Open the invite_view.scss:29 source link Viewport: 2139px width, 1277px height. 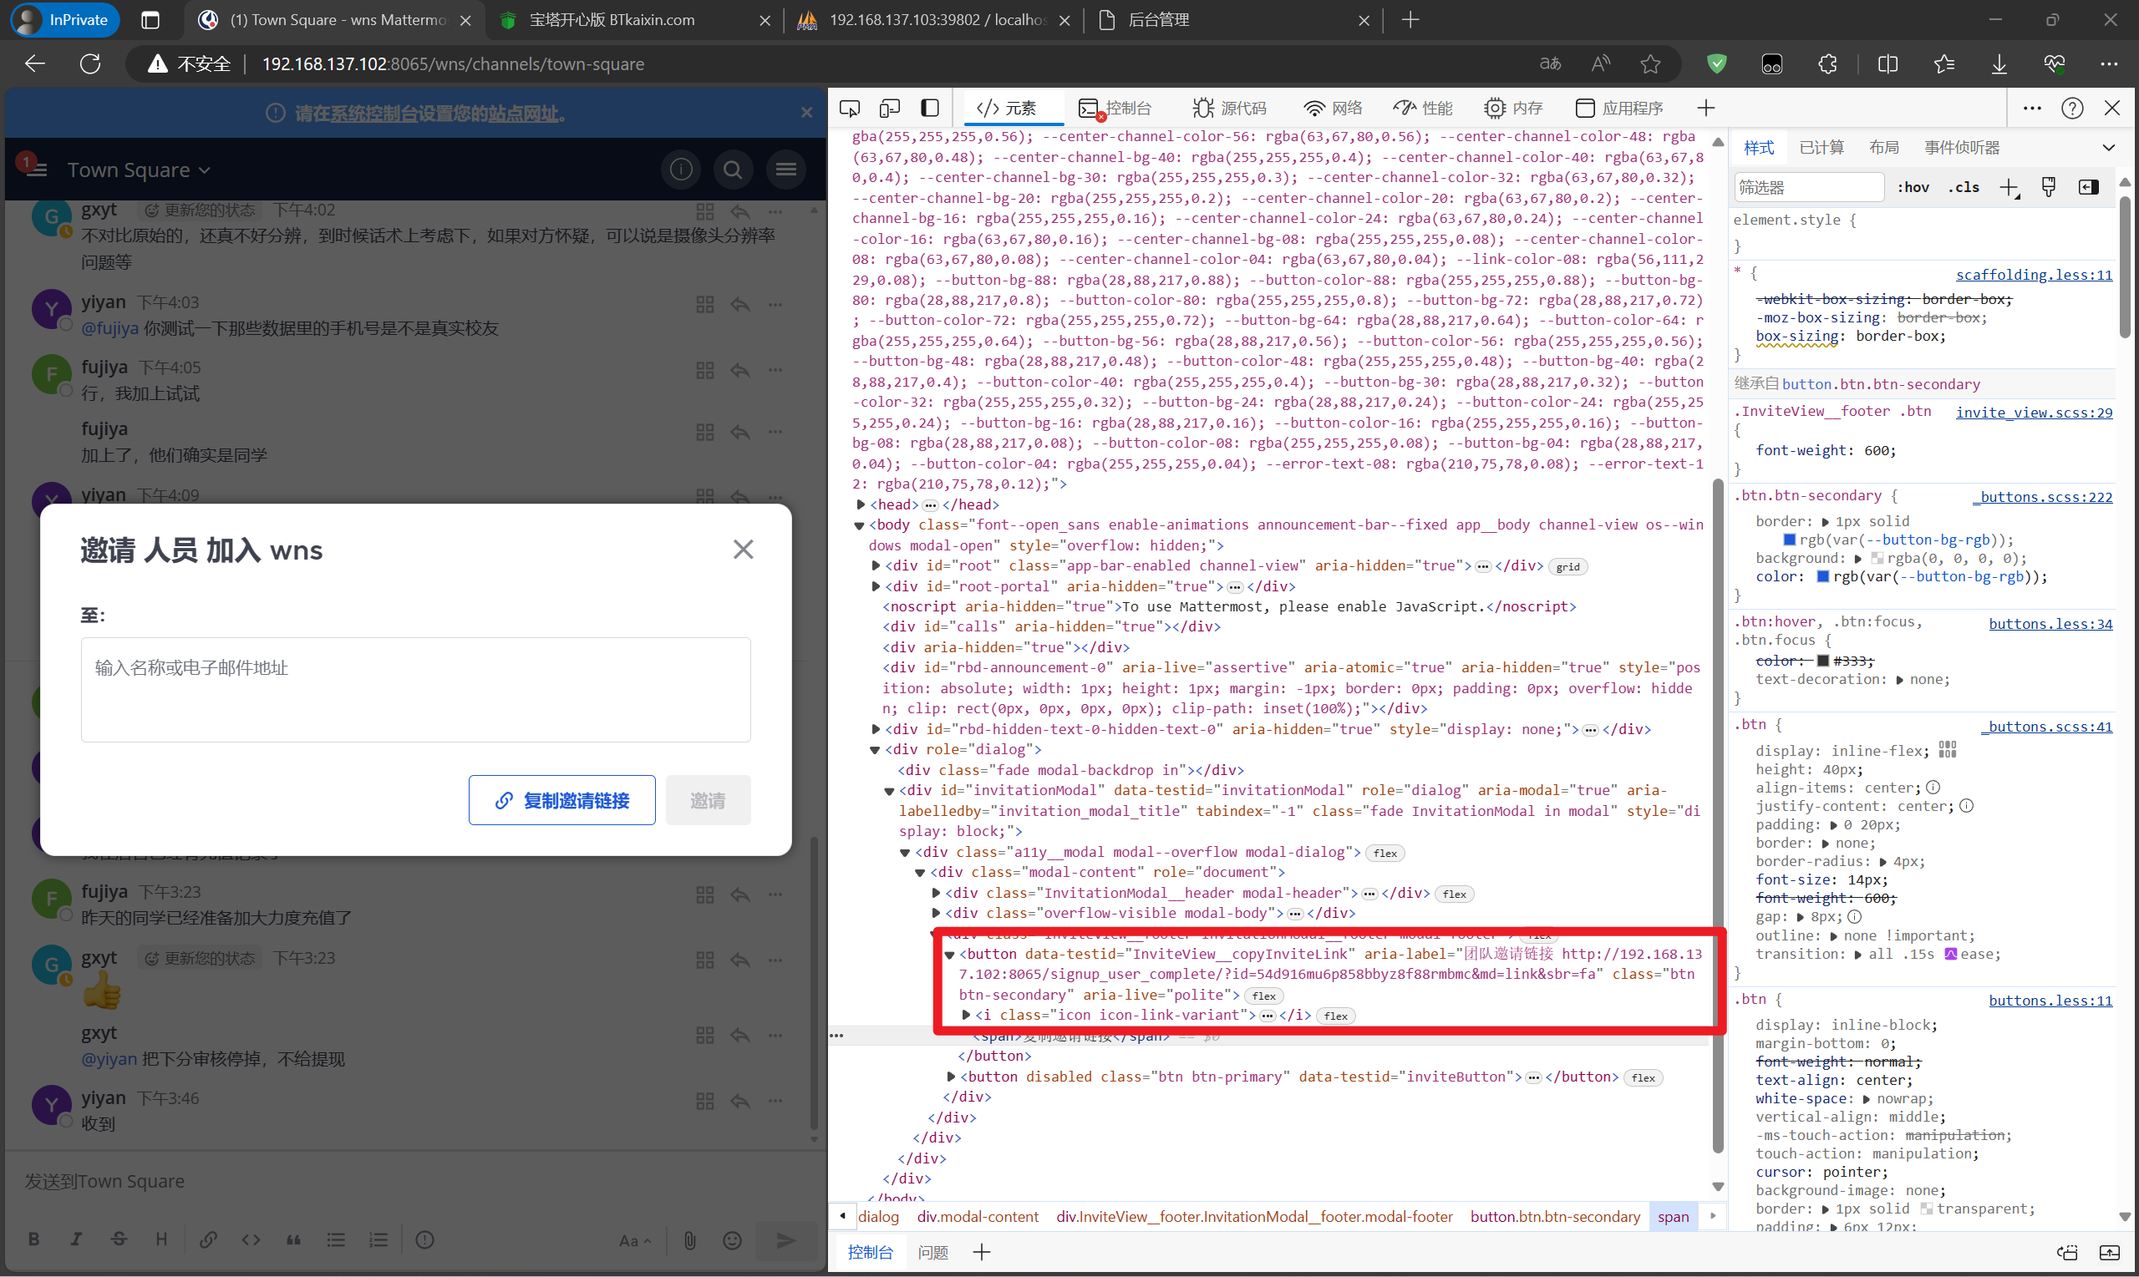coord(2033,413)
